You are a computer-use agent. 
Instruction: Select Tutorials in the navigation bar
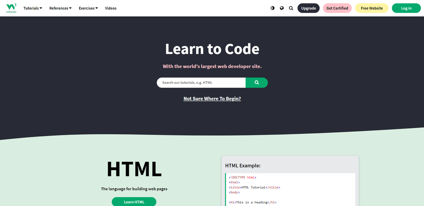click(33, 8)
